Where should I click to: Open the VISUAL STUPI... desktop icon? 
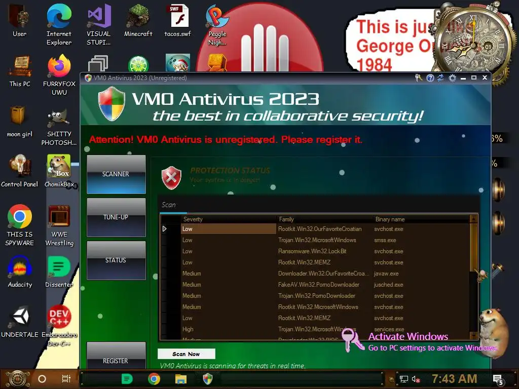coord(99,24)
